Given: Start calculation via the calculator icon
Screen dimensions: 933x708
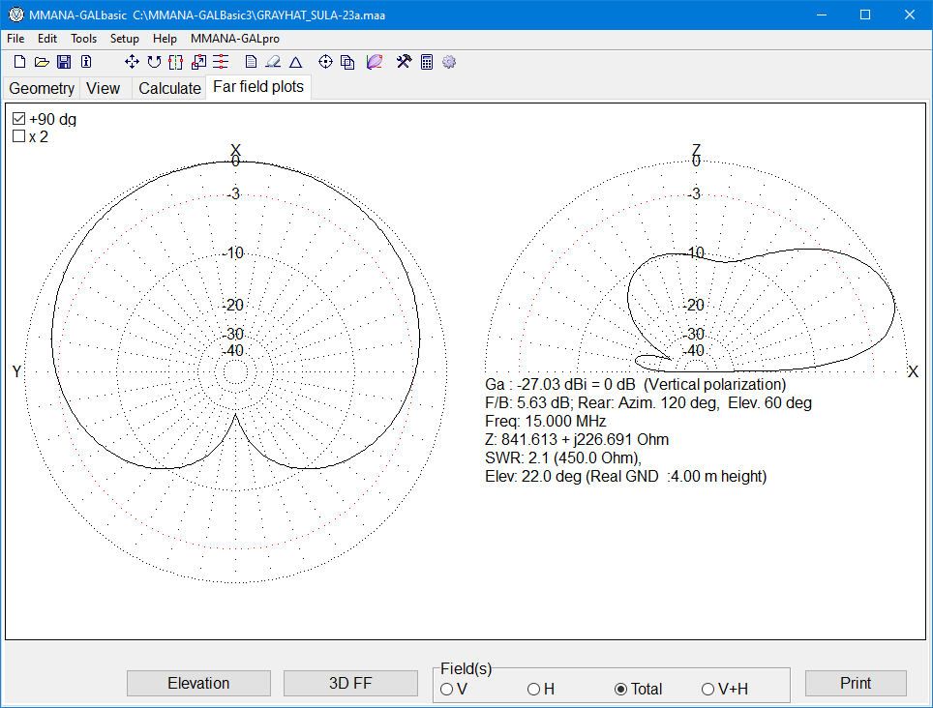Looking at the screenshot, I should 426,62.
